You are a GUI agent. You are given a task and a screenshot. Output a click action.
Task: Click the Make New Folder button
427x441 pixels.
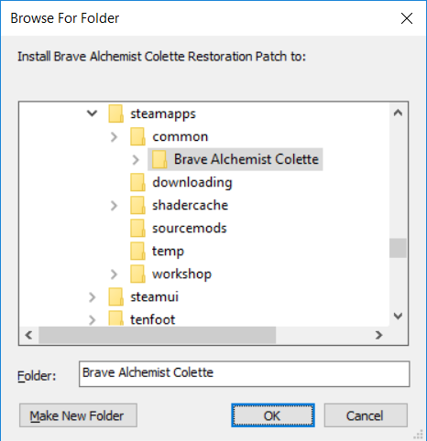(78, 415)
